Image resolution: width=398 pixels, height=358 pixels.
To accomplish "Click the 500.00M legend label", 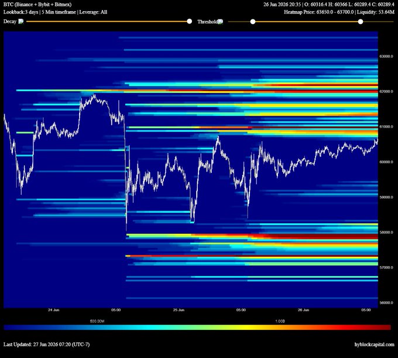I will click(x=97, y=321).
